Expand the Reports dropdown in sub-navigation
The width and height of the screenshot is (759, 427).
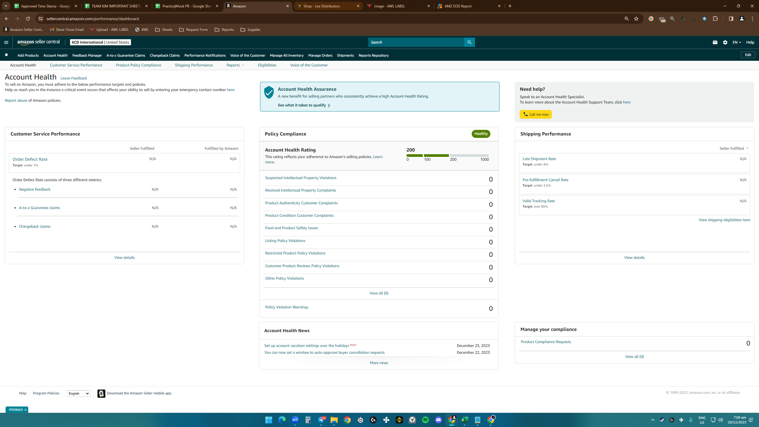click(235, 65)
